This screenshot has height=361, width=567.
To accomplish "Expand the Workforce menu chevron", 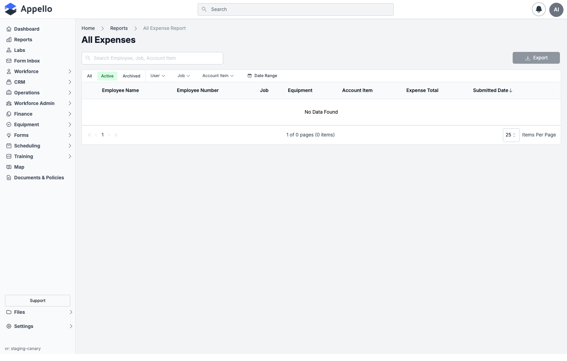I will [x=70, y=72].
